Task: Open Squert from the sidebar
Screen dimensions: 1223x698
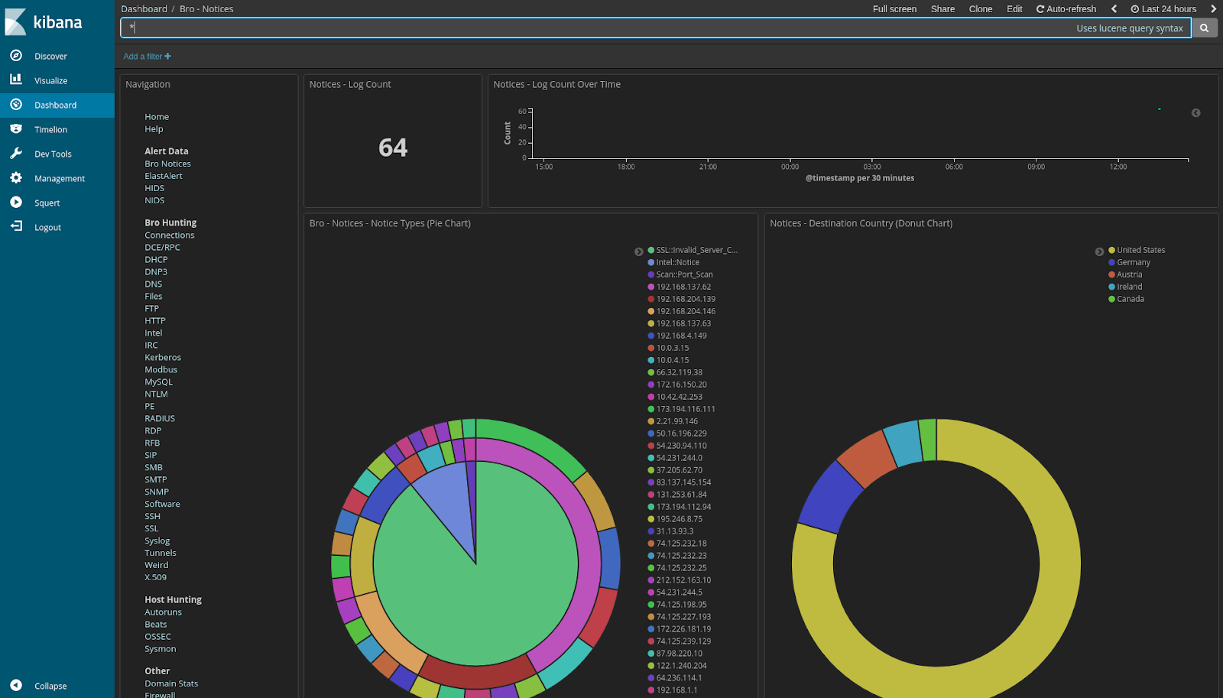Action: [46, 202]
